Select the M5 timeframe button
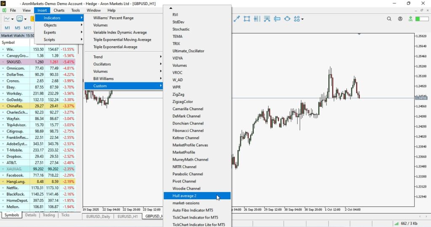 tap(17, 28)
